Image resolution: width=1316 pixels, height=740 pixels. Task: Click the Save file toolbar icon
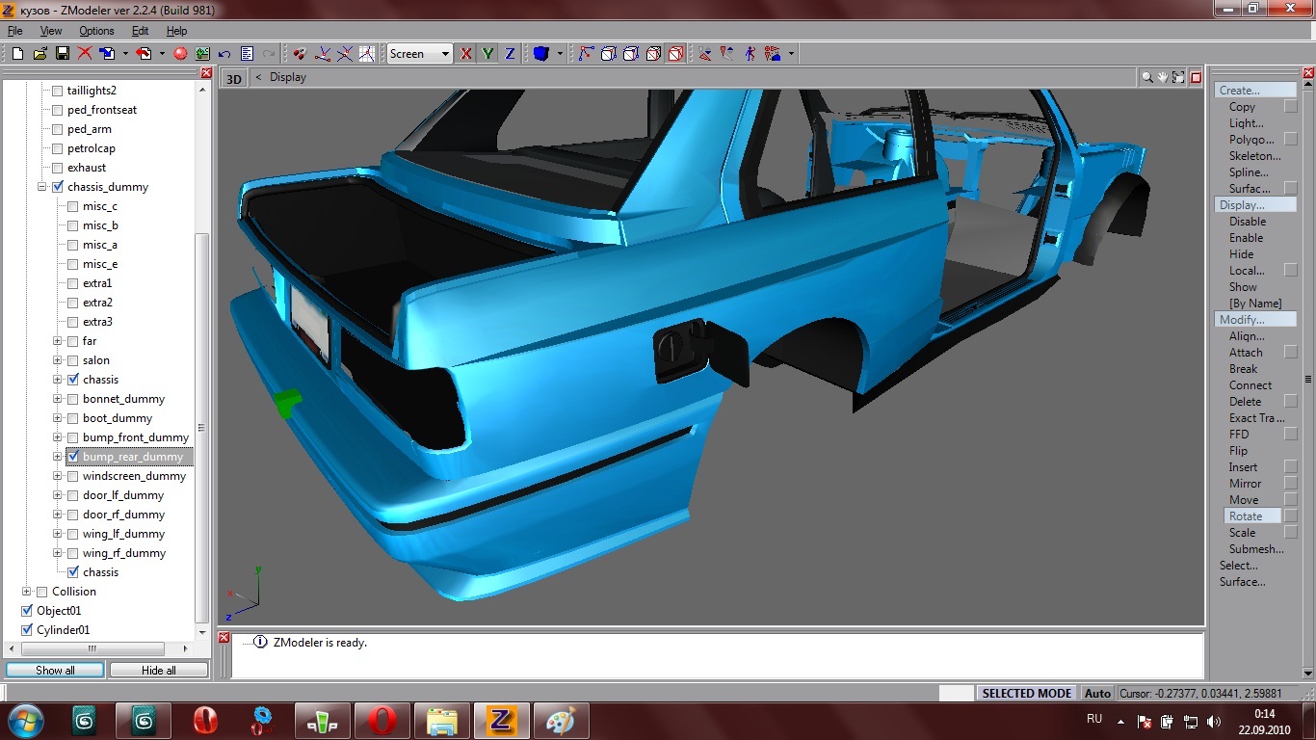pyautogui.click(x=63, y=54)
